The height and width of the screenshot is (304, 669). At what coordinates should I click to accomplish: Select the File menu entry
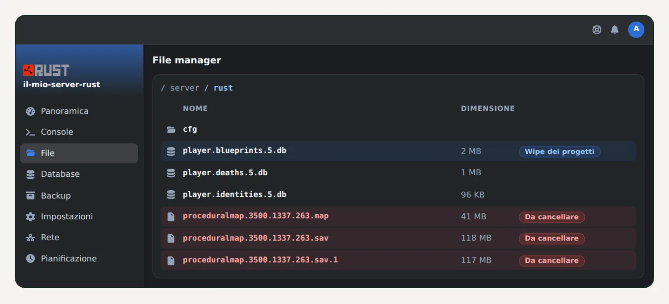point(79,153)
